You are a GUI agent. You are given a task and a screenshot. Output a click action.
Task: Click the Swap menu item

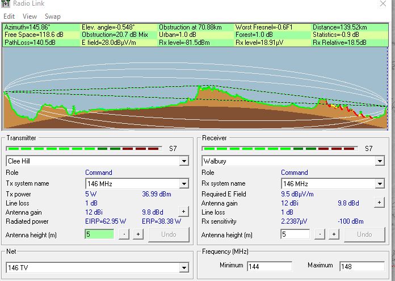click(53, 16)
